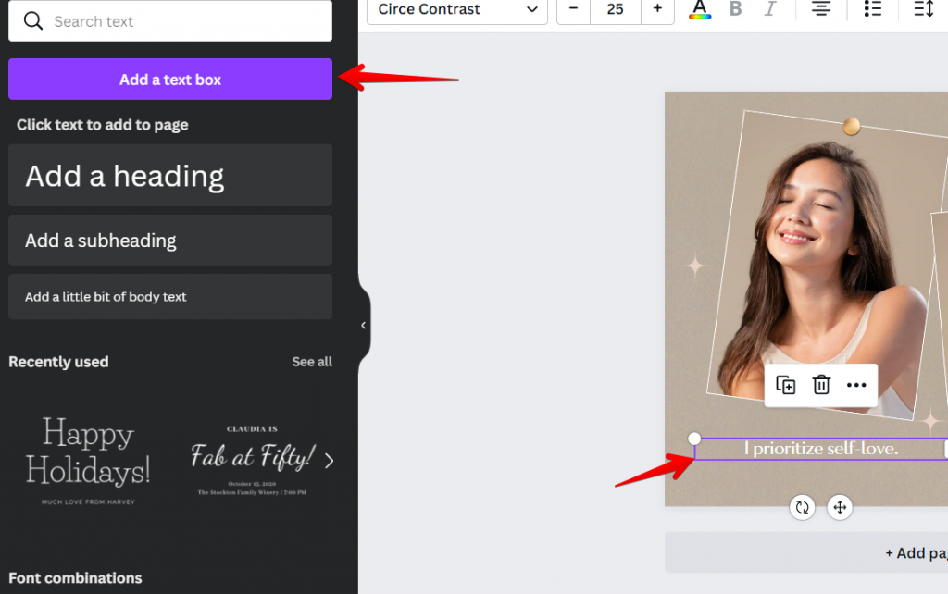948x594 pixels.
Task: Open See all recently used
Action: pyautogui.click(x=312, y=362)
